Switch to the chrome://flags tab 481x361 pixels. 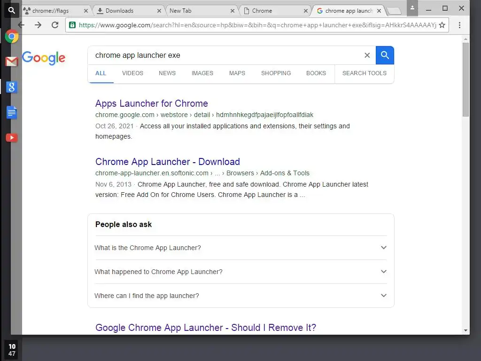51,11
